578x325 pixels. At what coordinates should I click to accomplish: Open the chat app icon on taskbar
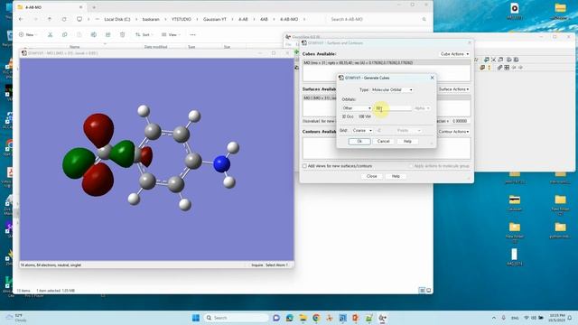pyautogui.click(x=276, y=318)
